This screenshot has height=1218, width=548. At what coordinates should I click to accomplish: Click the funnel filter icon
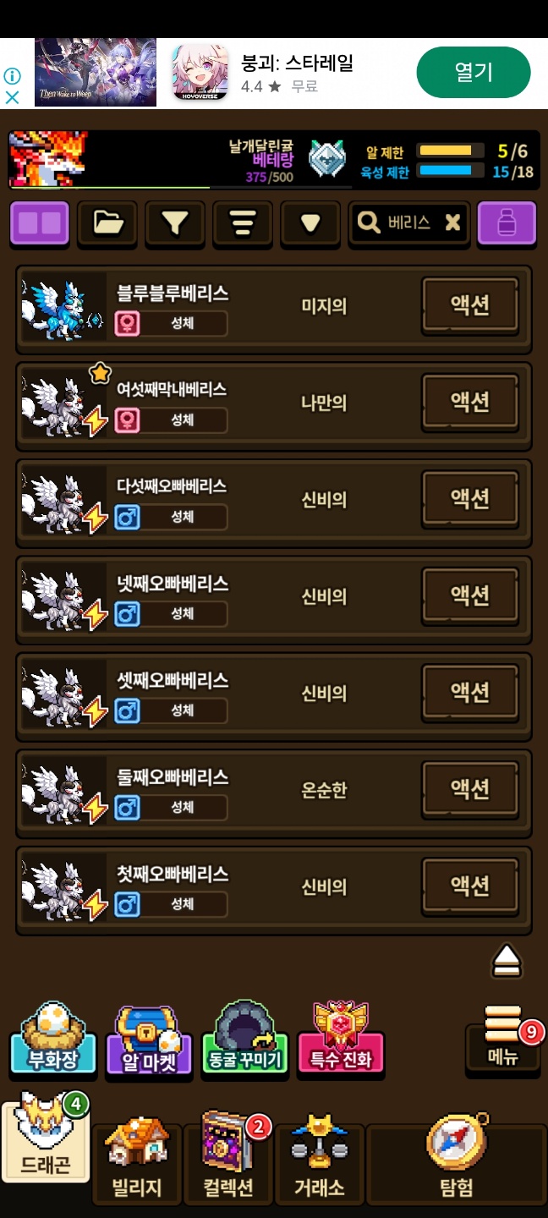pos(175,223)
